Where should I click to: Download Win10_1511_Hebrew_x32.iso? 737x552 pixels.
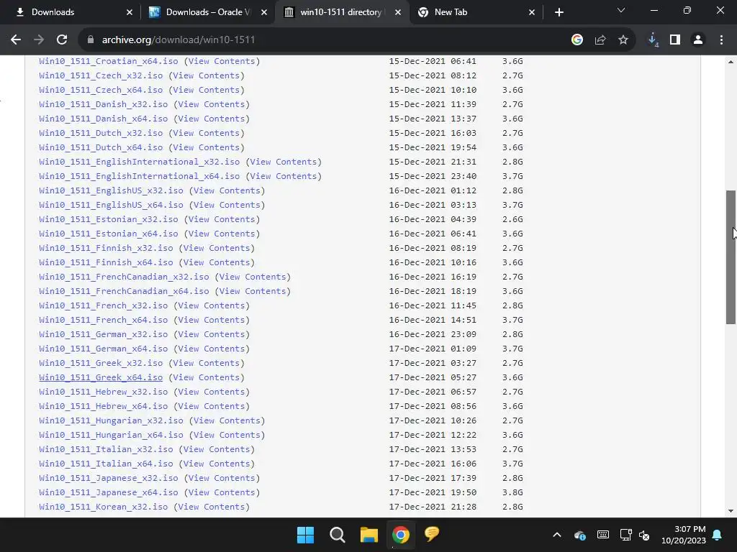pyautogui.click(x=104, y=392)
